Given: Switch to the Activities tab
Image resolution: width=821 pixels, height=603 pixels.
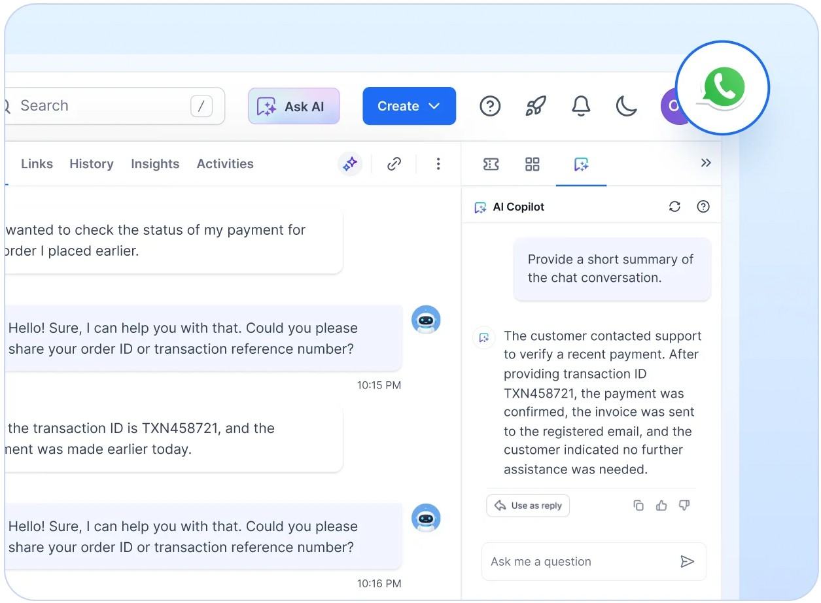Looking at the screenshot, I should tap(225, 164).
